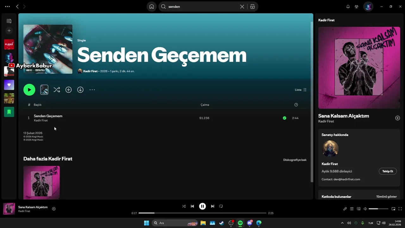Image resolution: width=405 pixels, height=228 pixels.
Task: Open the play queue
Action: (x=352, y=209)
